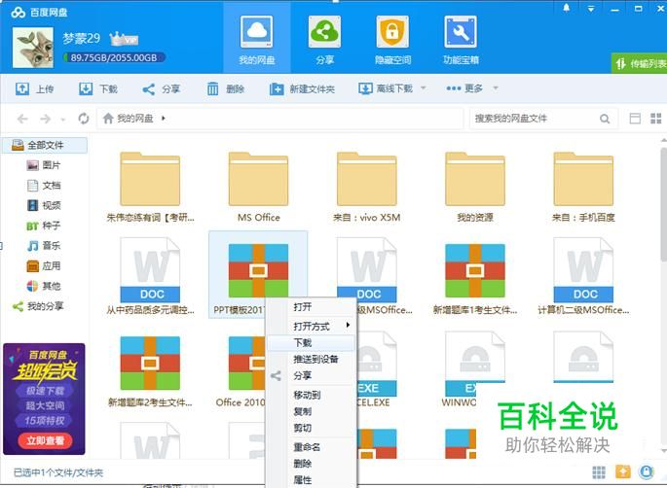Click the search magnifier icon

coord(605,119)
